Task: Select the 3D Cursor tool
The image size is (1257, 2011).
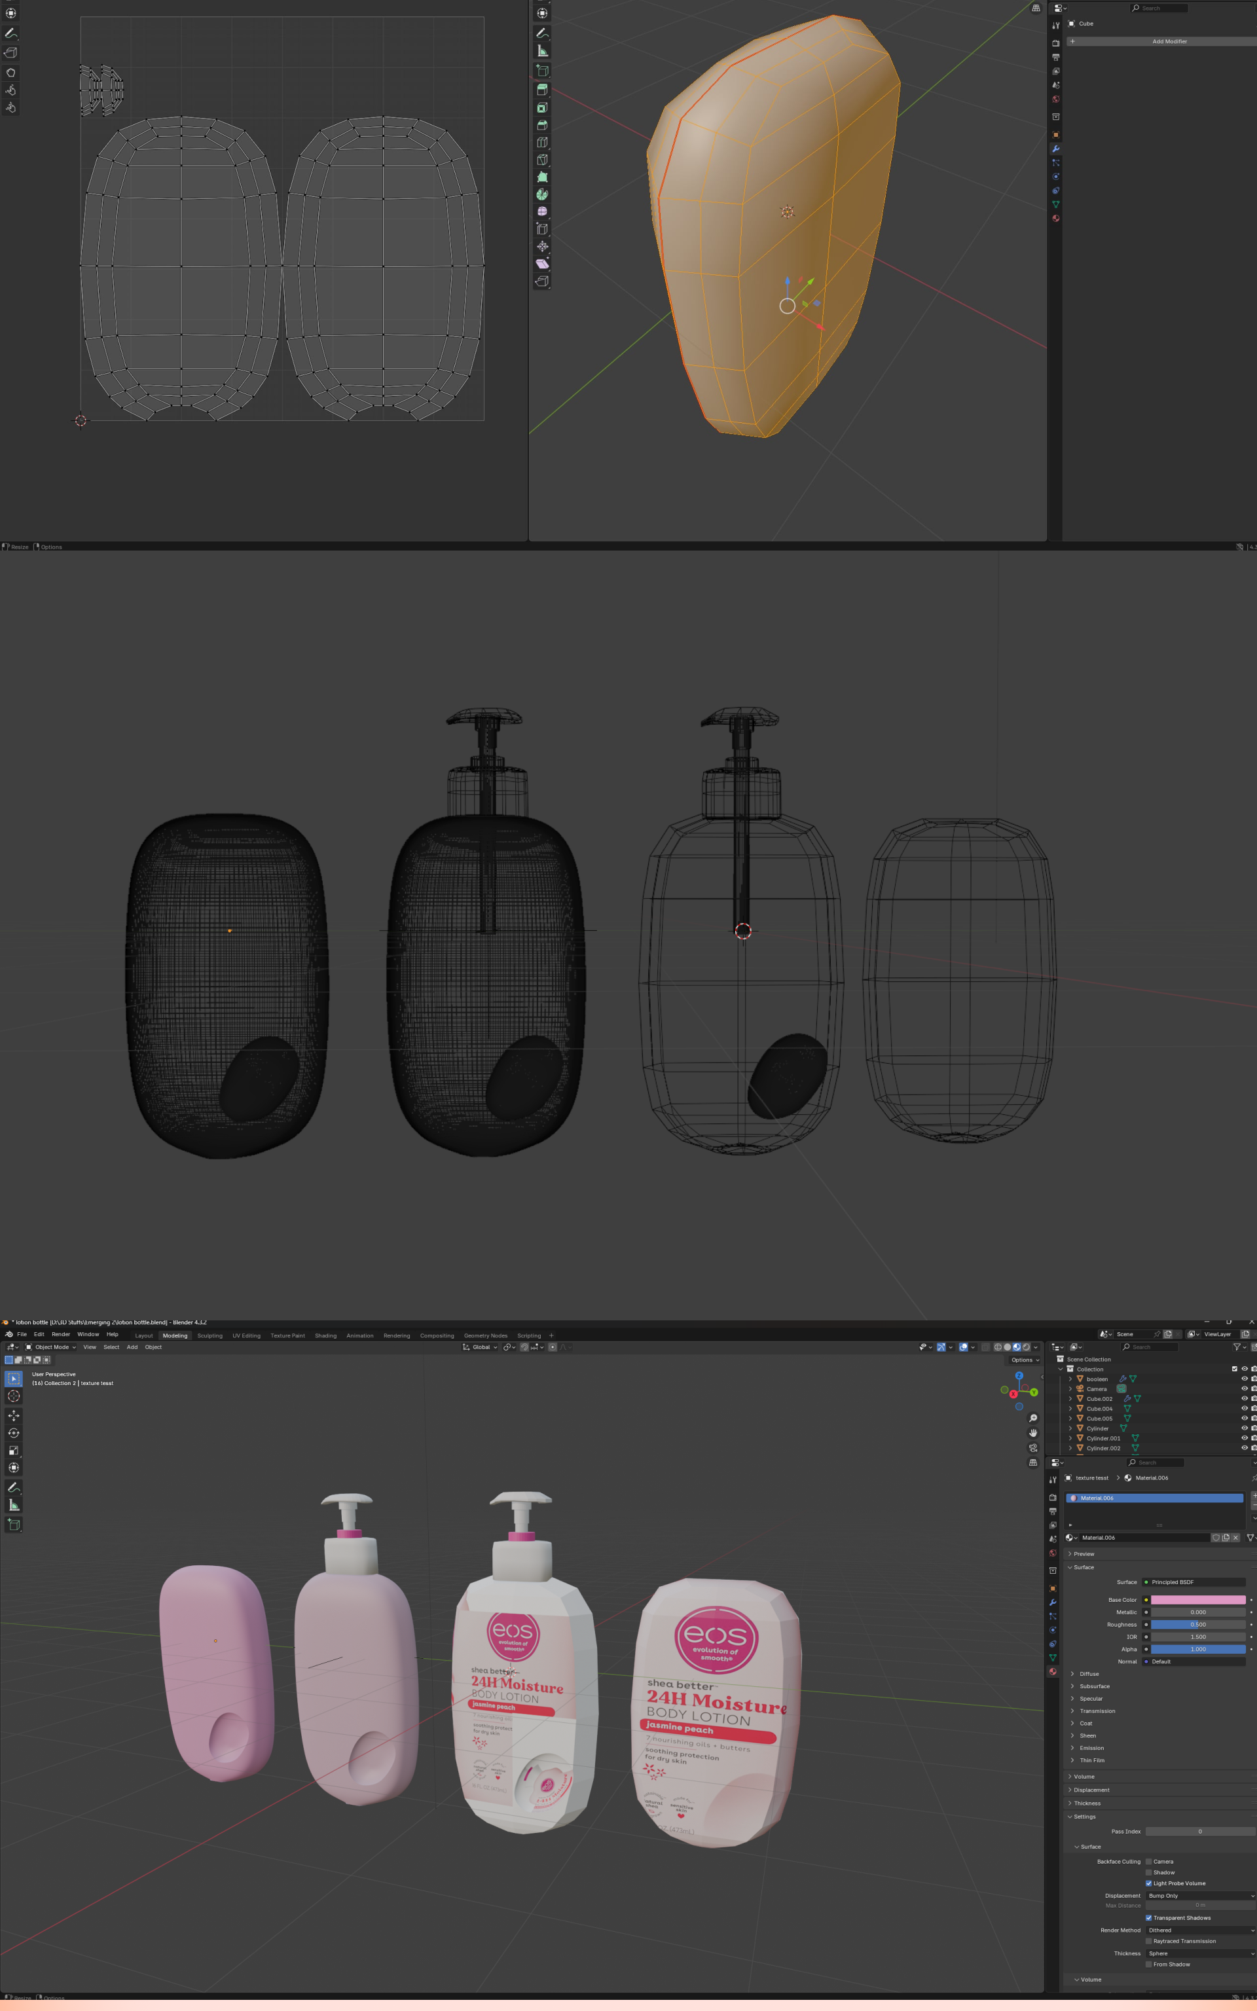Action: [x=13, y=1397]
